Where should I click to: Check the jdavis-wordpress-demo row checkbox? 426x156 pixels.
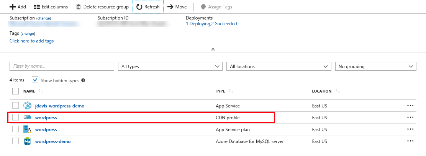15,106
